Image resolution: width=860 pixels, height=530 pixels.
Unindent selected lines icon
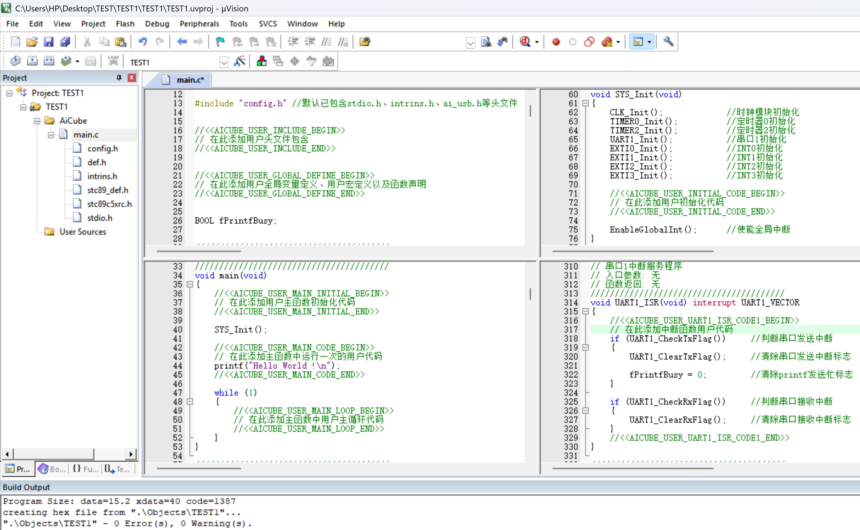(x=310, y=42)
